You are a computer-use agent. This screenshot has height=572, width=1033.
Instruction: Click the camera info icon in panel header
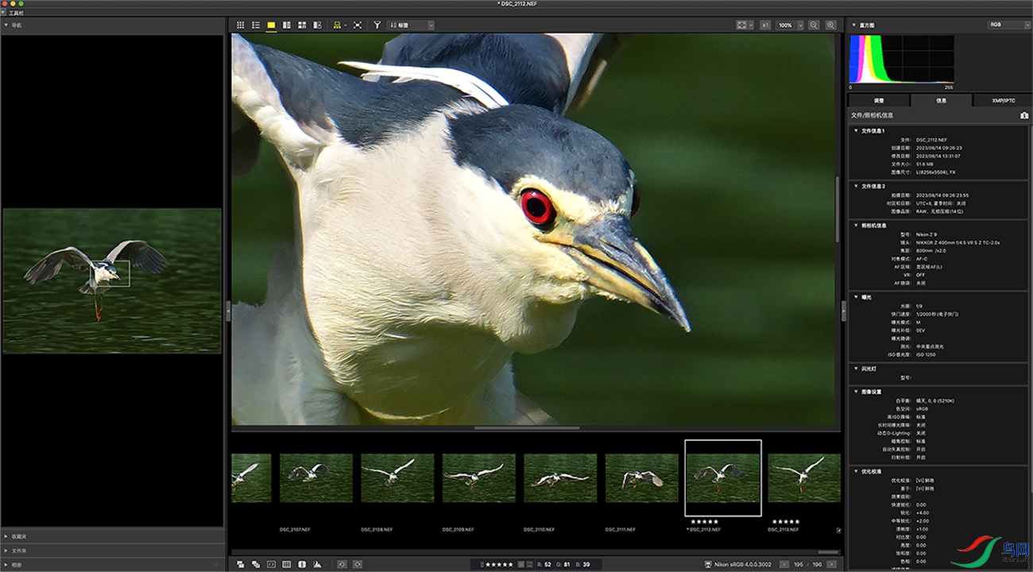(1024, 115)
